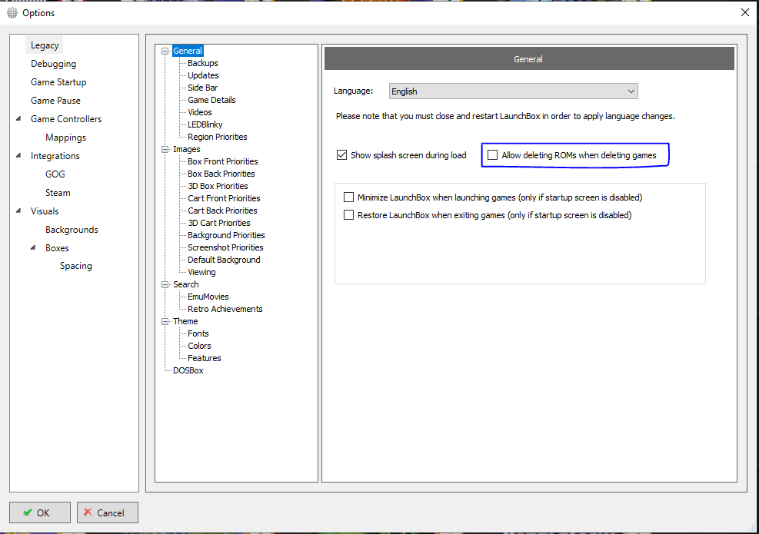This screenshot has height=534, width=759.
Task: Select Default Background tree item
Action: coord(224,260)
